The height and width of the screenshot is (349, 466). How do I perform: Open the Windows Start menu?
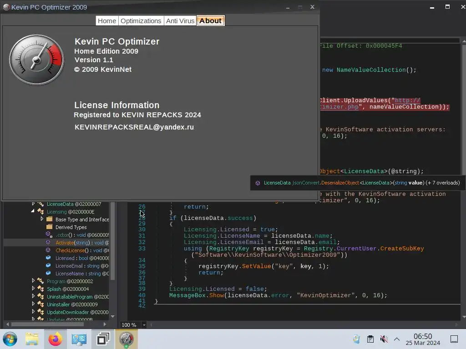click(10, 339)
